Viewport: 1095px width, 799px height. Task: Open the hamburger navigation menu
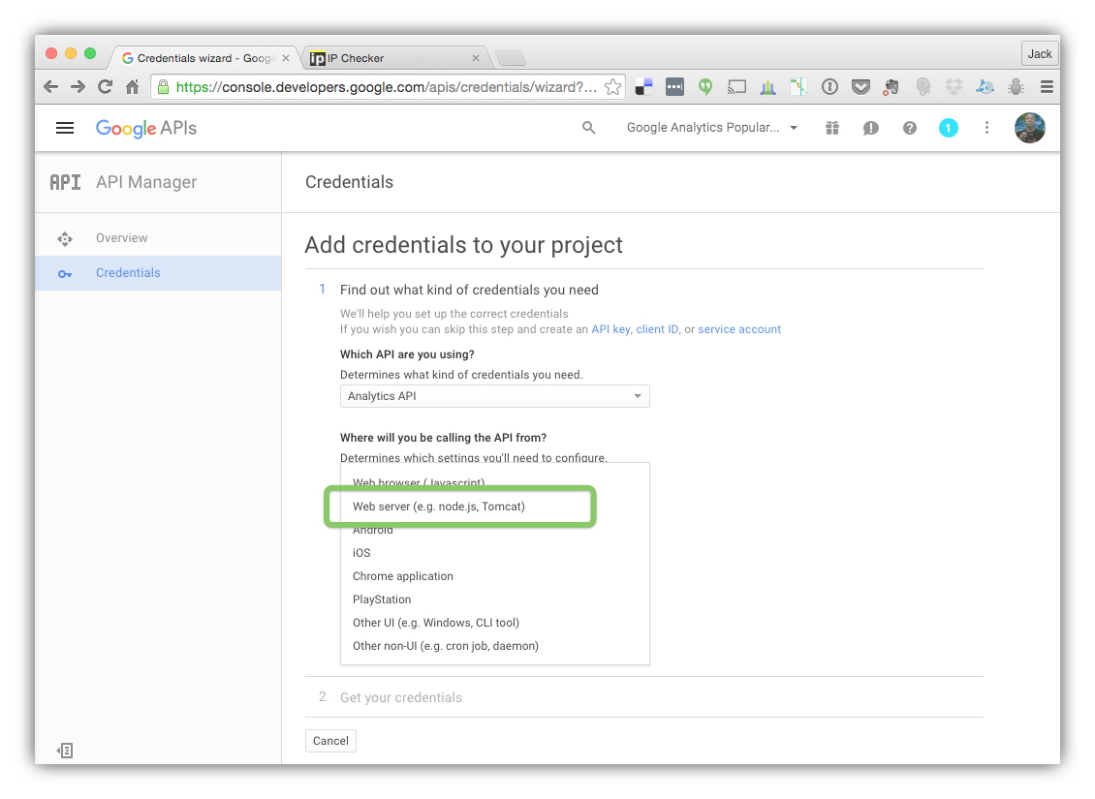coord(65,129)
